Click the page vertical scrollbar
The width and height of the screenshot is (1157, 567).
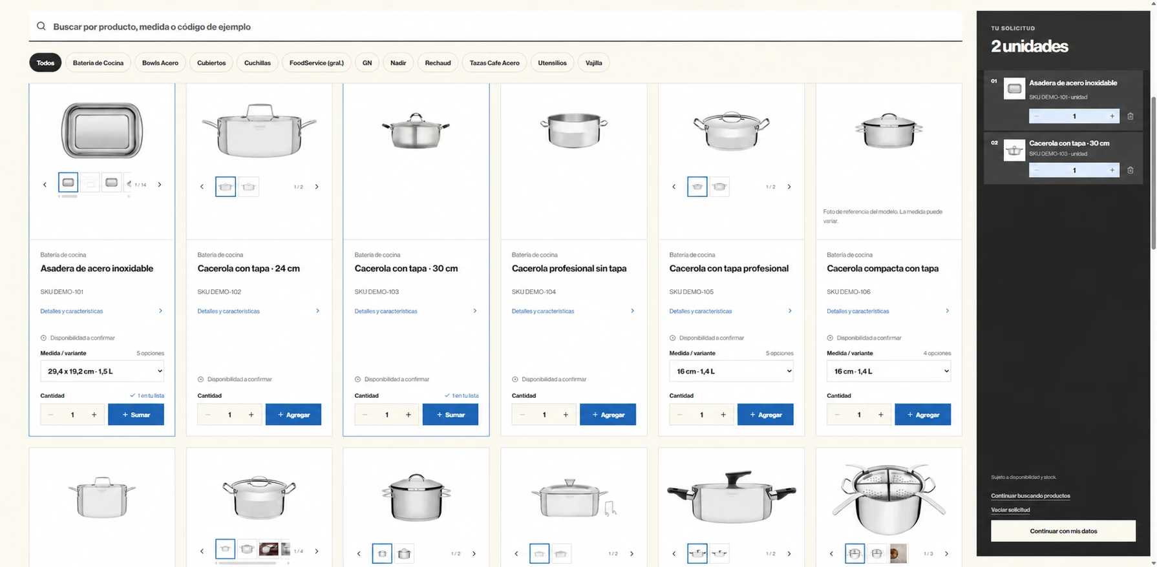(1153, 173)
